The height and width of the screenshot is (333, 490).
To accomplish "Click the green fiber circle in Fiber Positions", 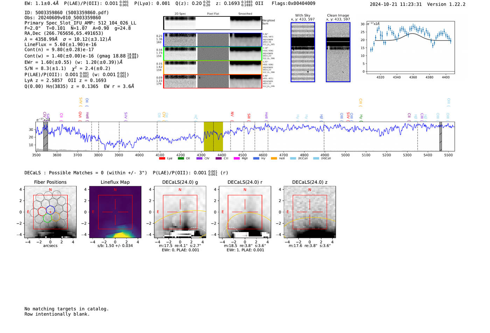I will 47,218.
